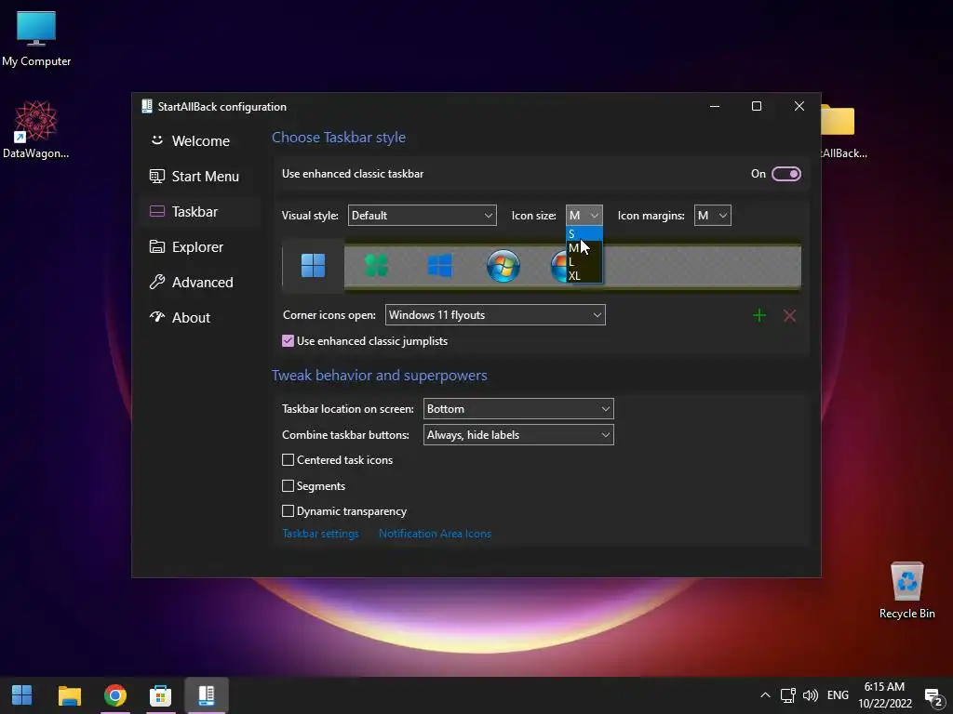The image size is (953, 714).
Task: Select the Windows 11 start button style
Action: coord(313,265)
